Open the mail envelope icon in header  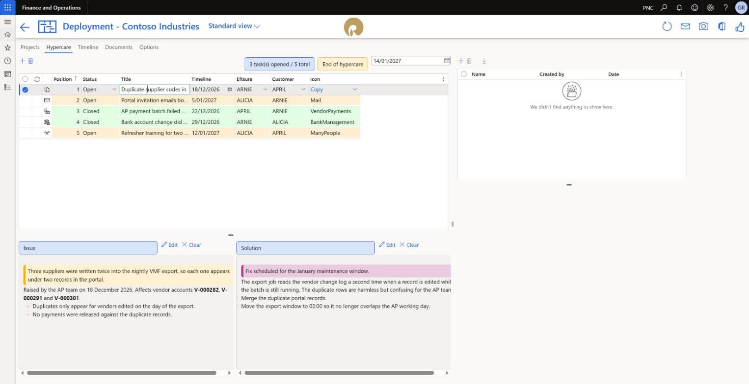(x=685, y=26)
